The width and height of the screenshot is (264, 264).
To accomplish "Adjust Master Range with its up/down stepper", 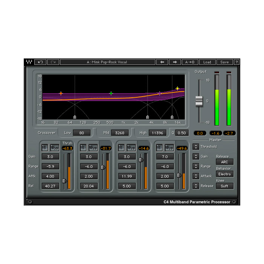I will pyautogui.click(x=196, y=166).
